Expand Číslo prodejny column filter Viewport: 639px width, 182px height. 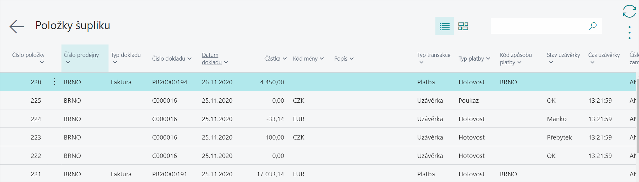[68, 62]
